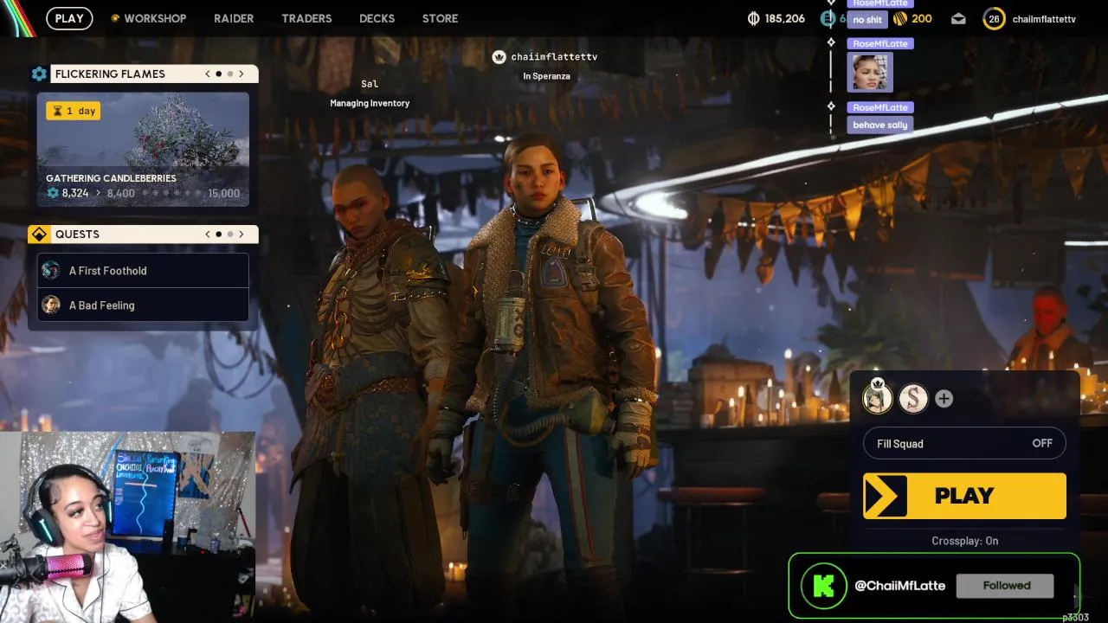This screenshot has width=1108, height=623.
Task: Add a squad member with plus icon
Action: click(944, 398)
